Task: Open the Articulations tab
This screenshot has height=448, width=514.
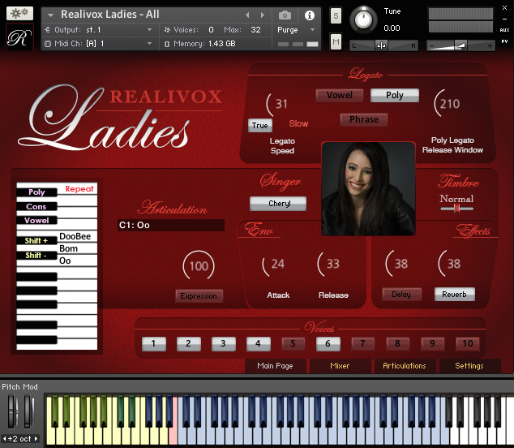Action: point(404,366)
